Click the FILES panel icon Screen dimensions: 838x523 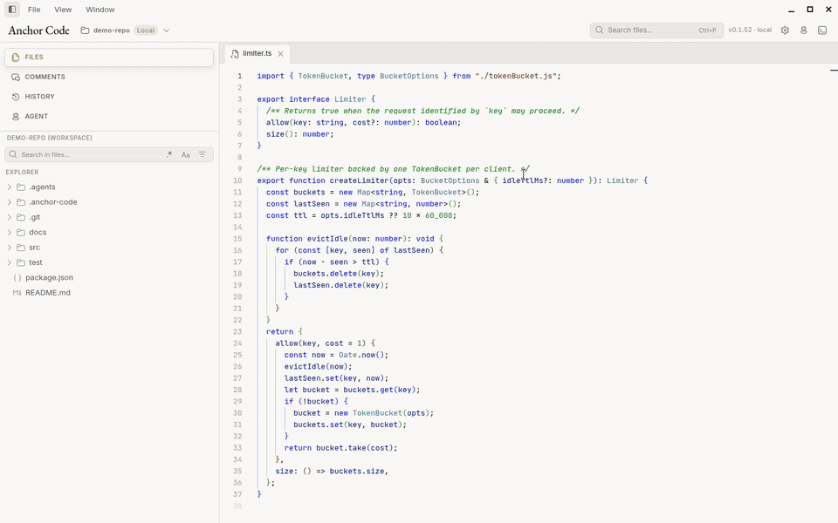16,58
